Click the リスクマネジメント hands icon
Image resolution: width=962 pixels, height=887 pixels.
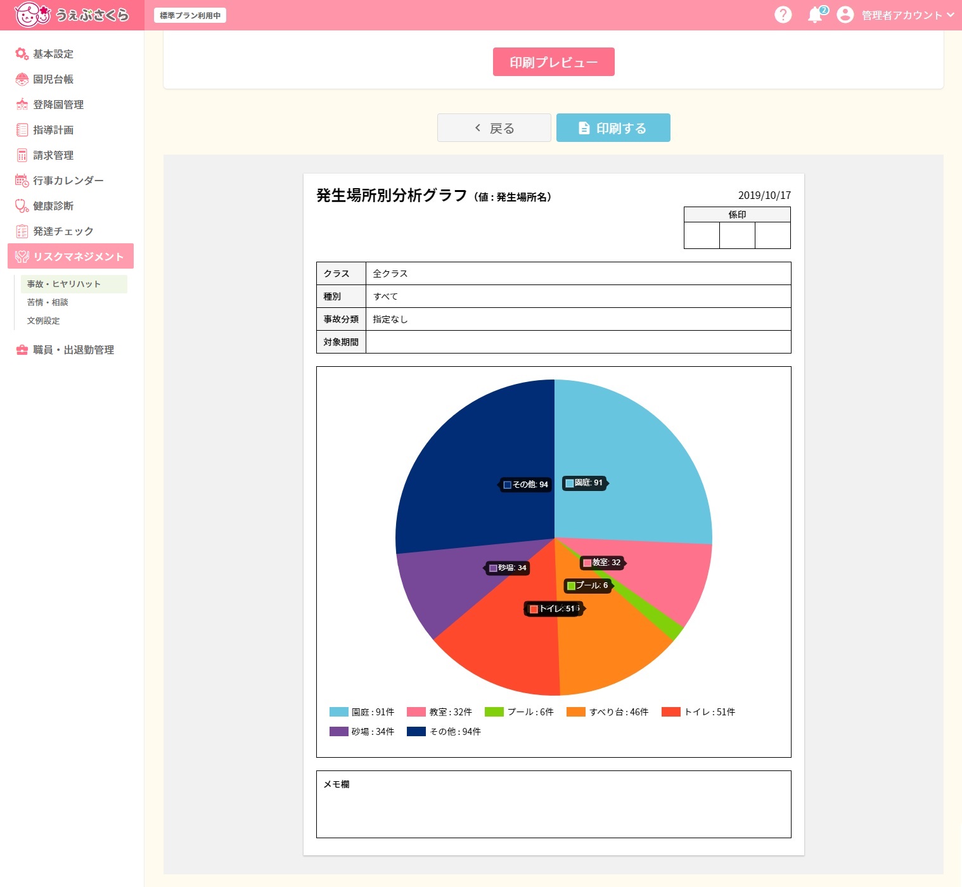(22, 257)
